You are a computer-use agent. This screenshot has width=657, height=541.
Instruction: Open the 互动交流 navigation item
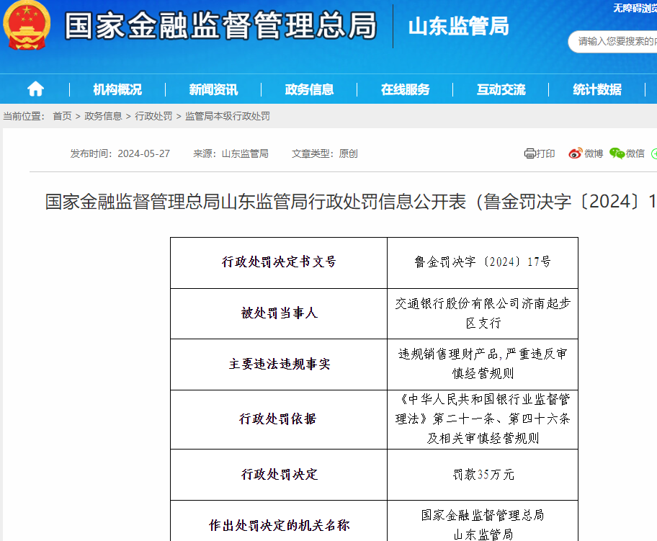(501, 89)
